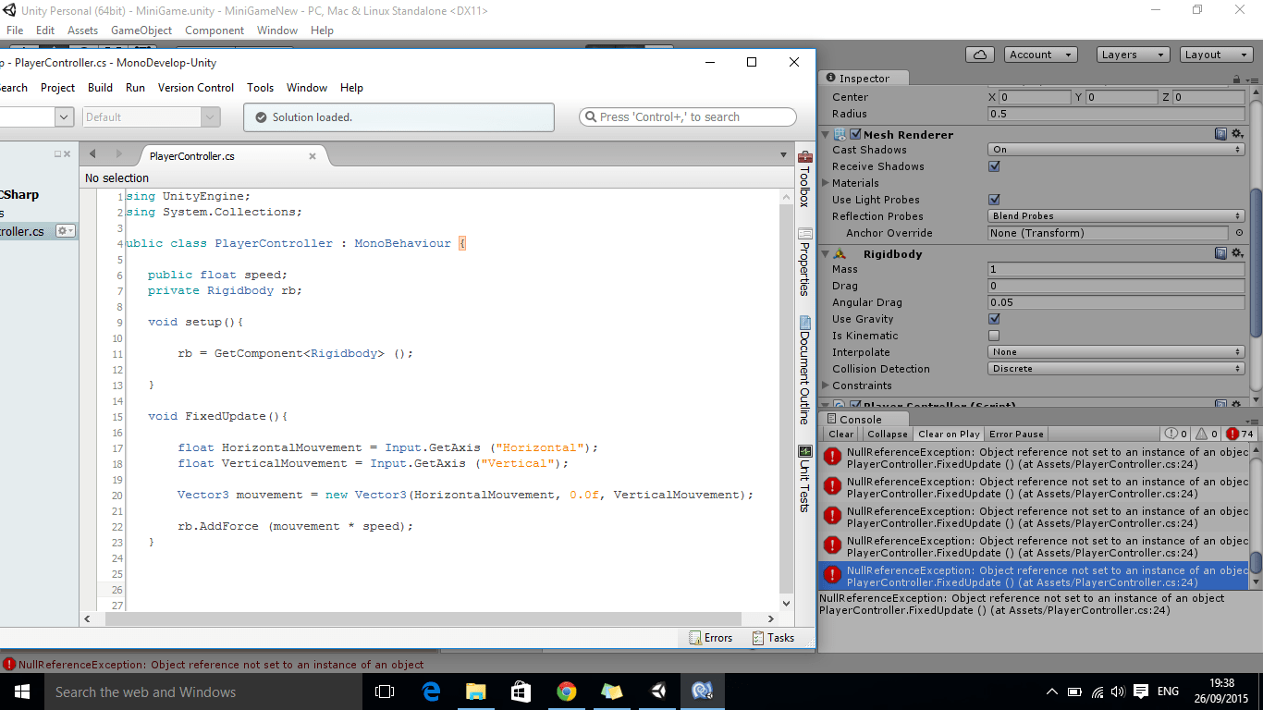Expand the Materials section
Image resolution: width=1263 pixels, height=710 pixels.
(826, 182)
